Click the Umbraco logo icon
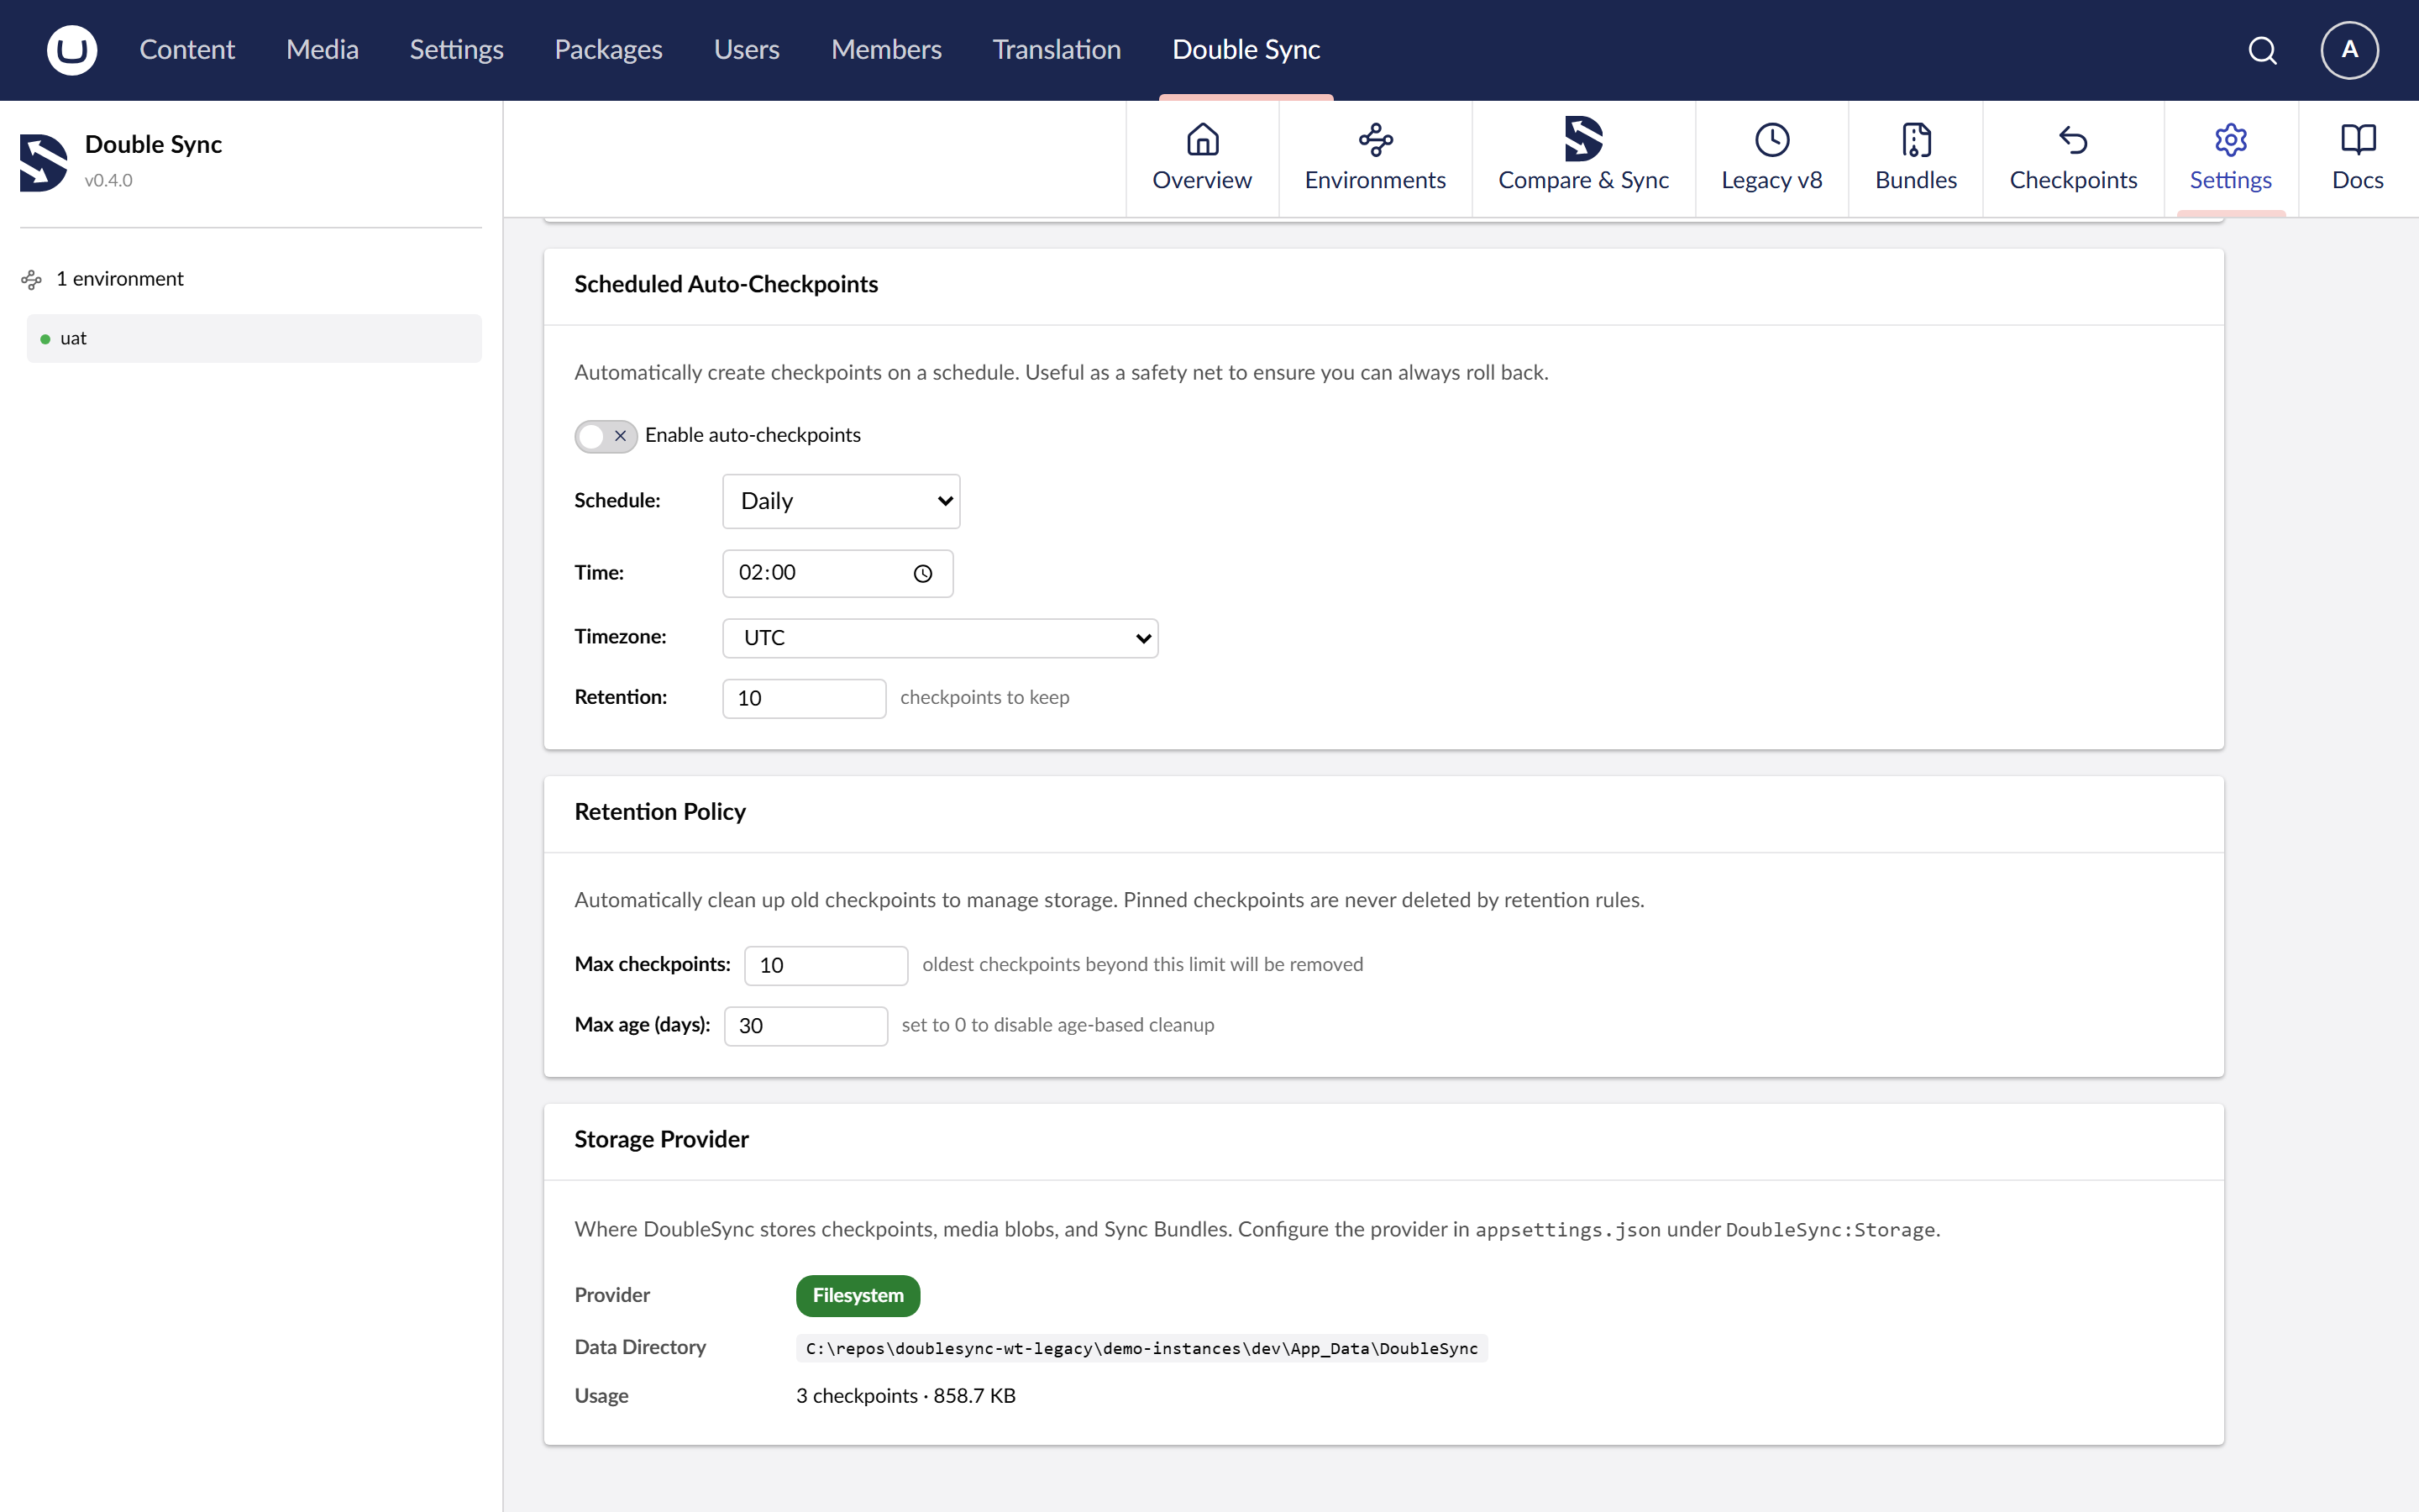The height and width of the screenshot is (1512, 2419). [x=72, y=50]
